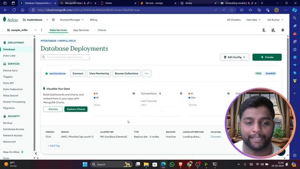Open Device Sync in sidebar
This screenshot has width=300, height=169.
click(10, 70)
